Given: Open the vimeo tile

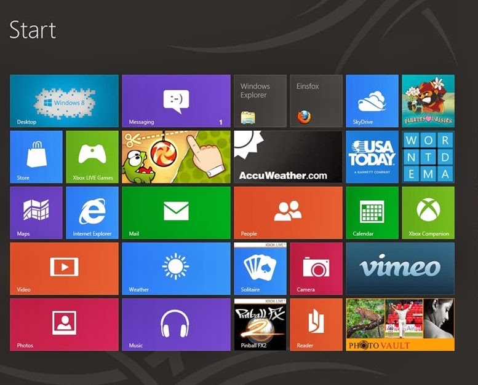Looking at the screenshot, I should tap(400, 268).
